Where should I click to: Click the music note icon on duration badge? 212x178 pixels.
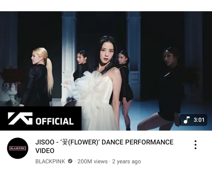(187, 120)
